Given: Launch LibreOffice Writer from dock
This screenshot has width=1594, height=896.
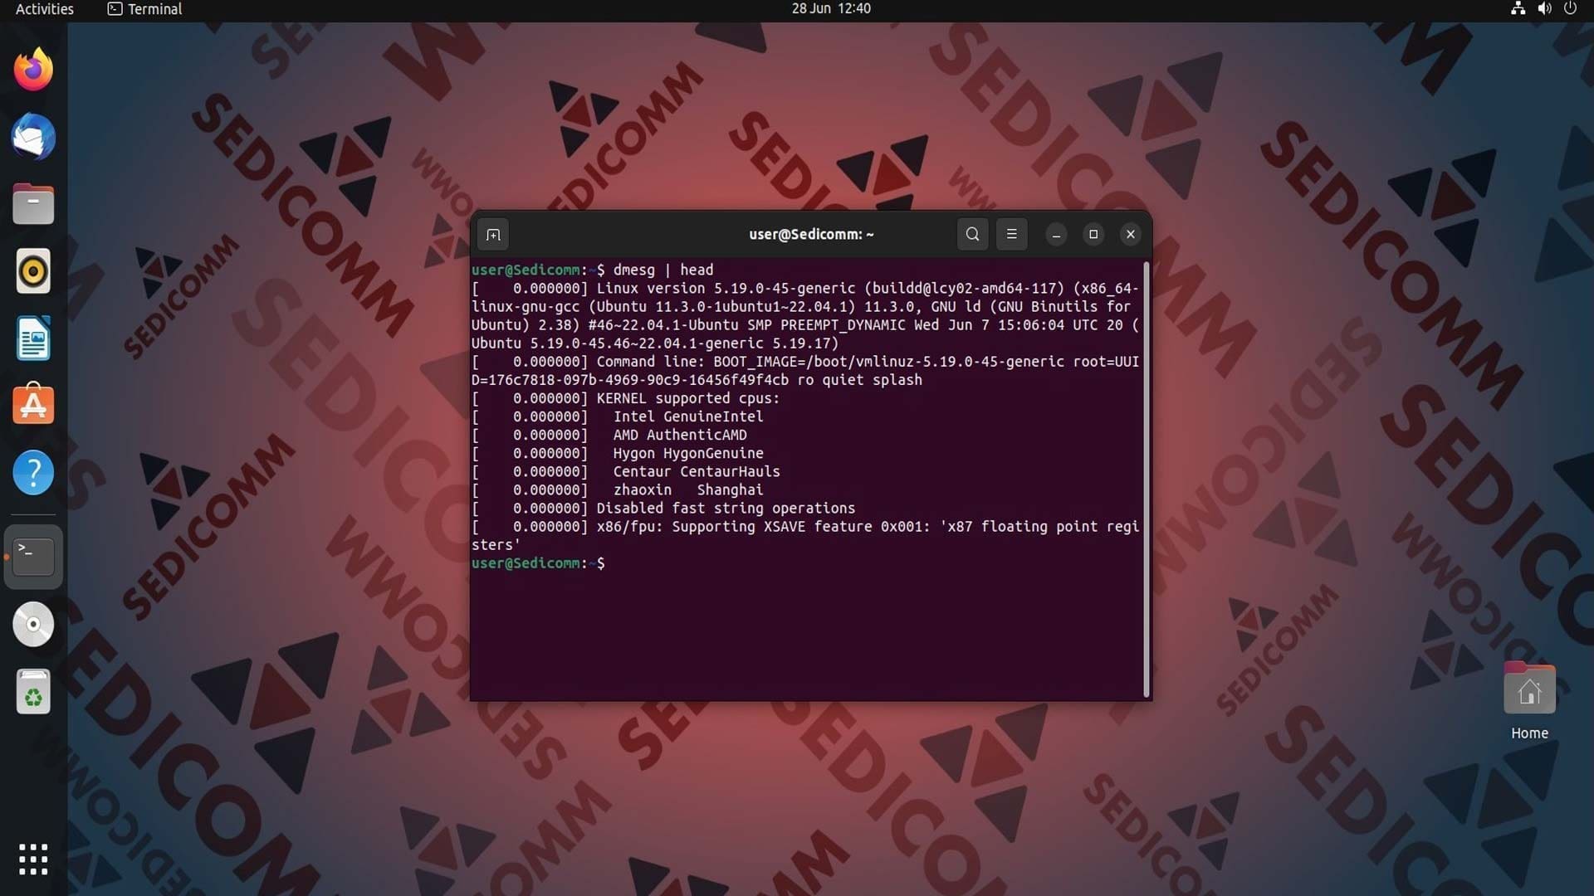Looking at the screenshot, I should coord(33,338).
